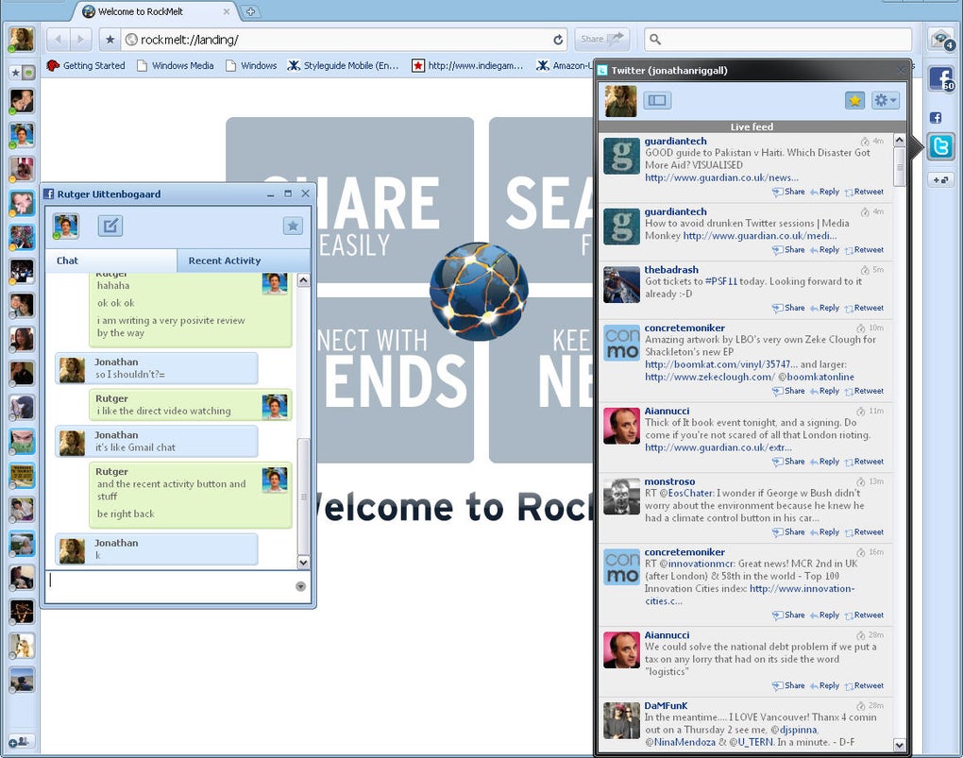Open the Windows Media bookmark
Screen dimensions: 963x758
pos(176,65)
